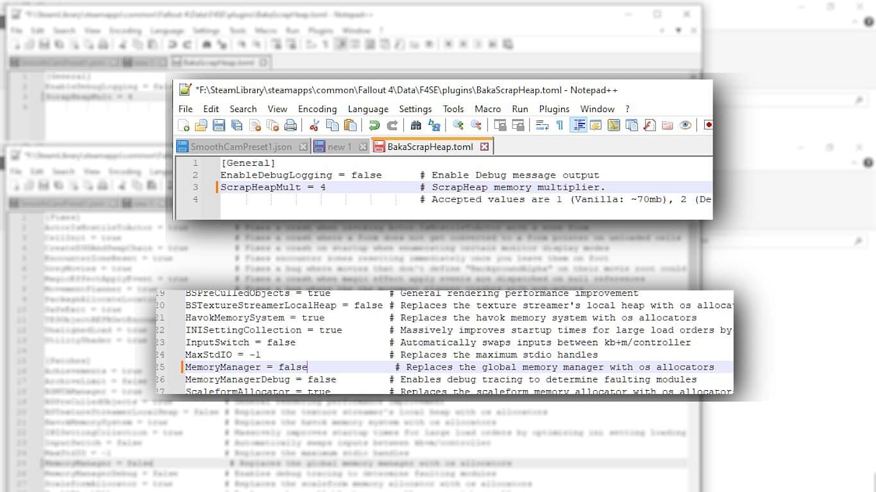Undo with the green arrow icon
The height and width of the screenshot is (492, 876).
[x=374, y=125]
